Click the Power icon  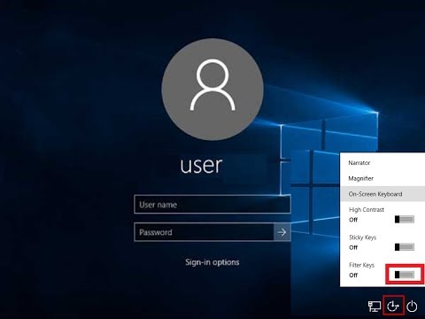point(412,307)
